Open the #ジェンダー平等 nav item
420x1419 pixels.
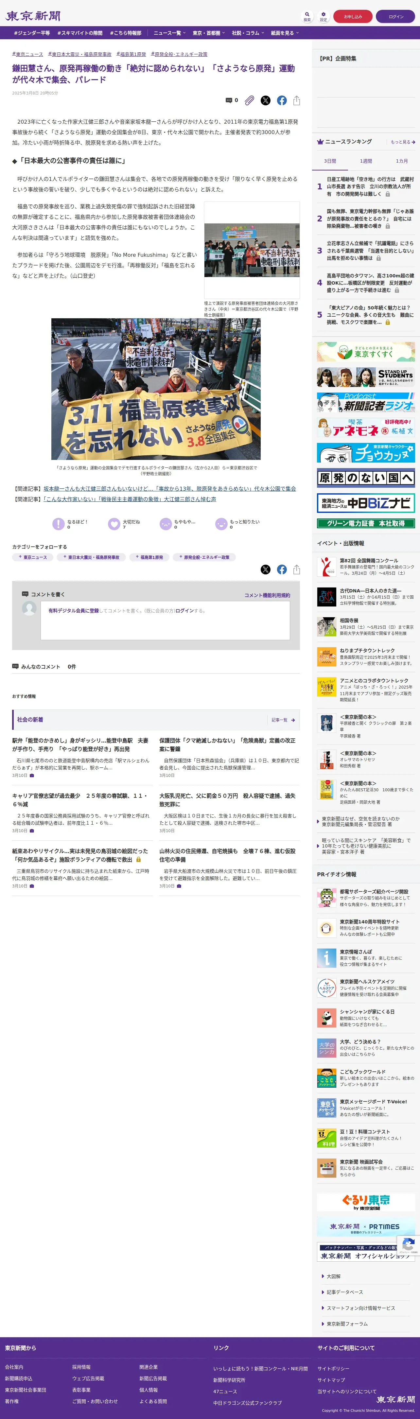[32, 33]
